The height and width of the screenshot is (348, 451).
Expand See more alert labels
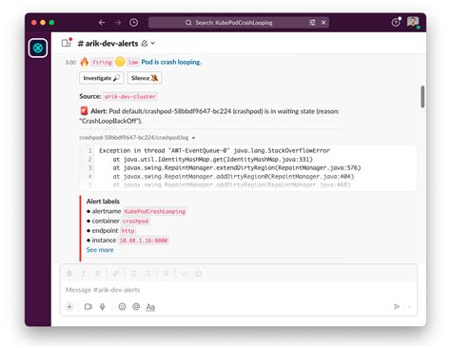pos(100,250)
